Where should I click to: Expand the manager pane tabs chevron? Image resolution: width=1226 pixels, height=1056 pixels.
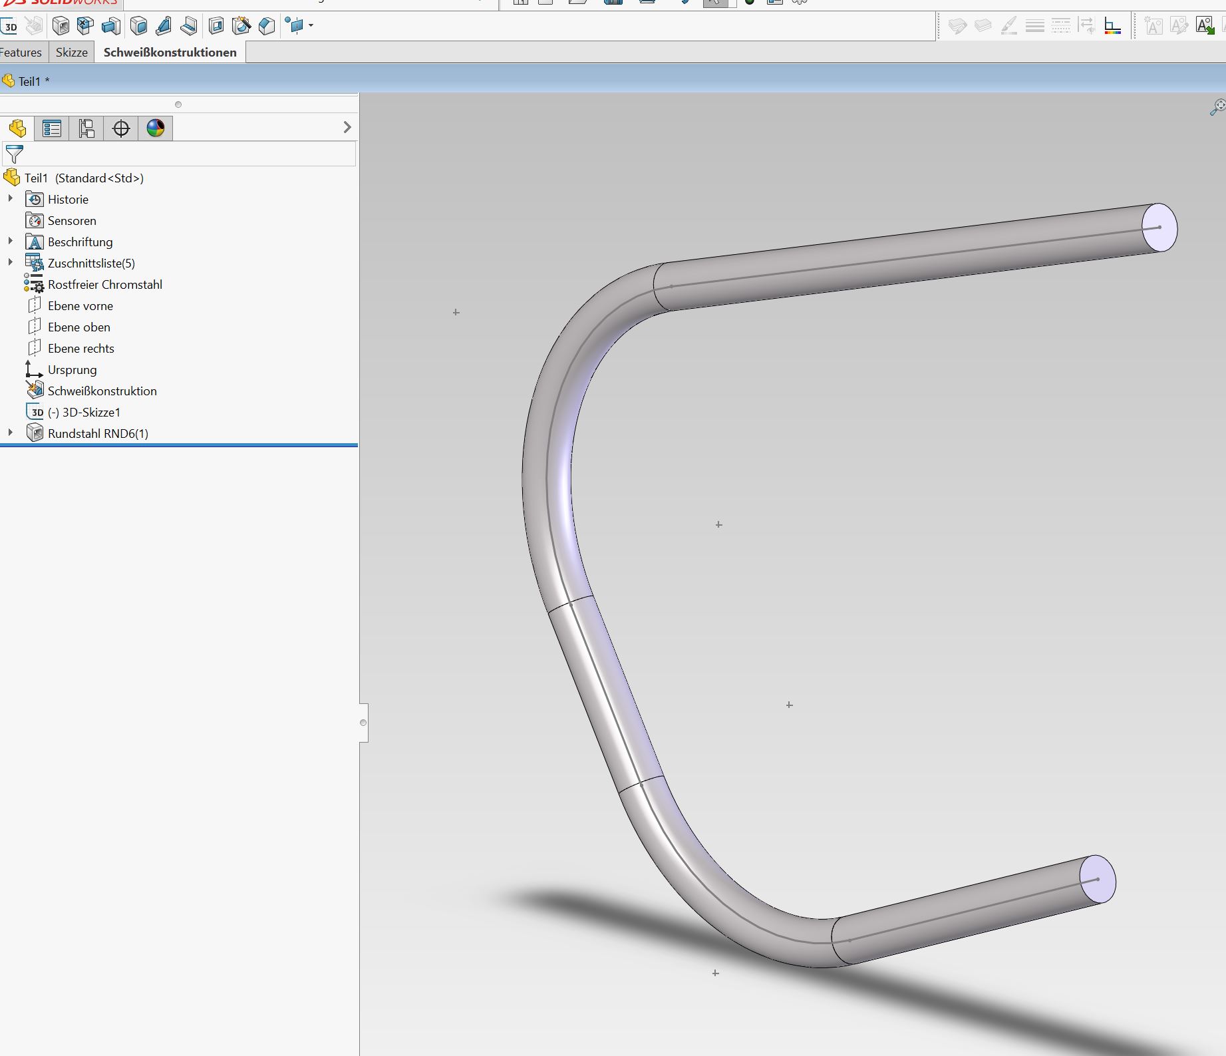point(347,127)
